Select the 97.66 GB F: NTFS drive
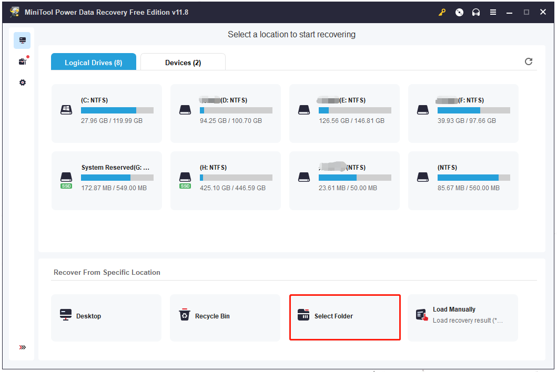Viewport: 557px width, 372px height. point(463,113)
